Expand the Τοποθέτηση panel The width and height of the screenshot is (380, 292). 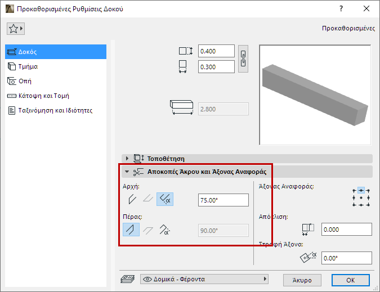[127, 159]
